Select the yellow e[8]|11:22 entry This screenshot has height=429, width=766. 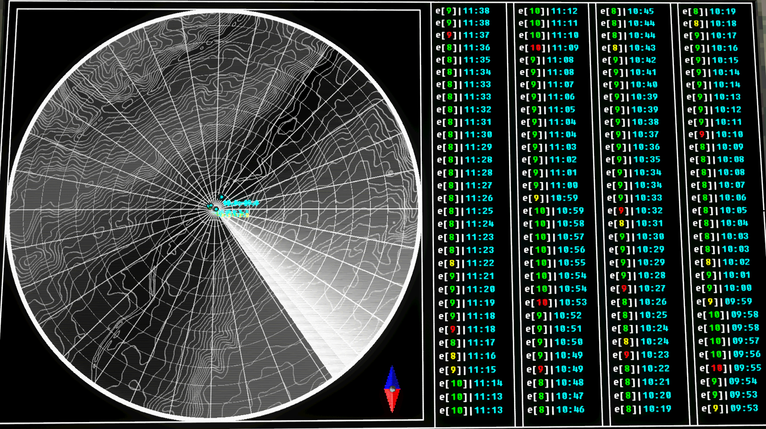click(466, 263)
